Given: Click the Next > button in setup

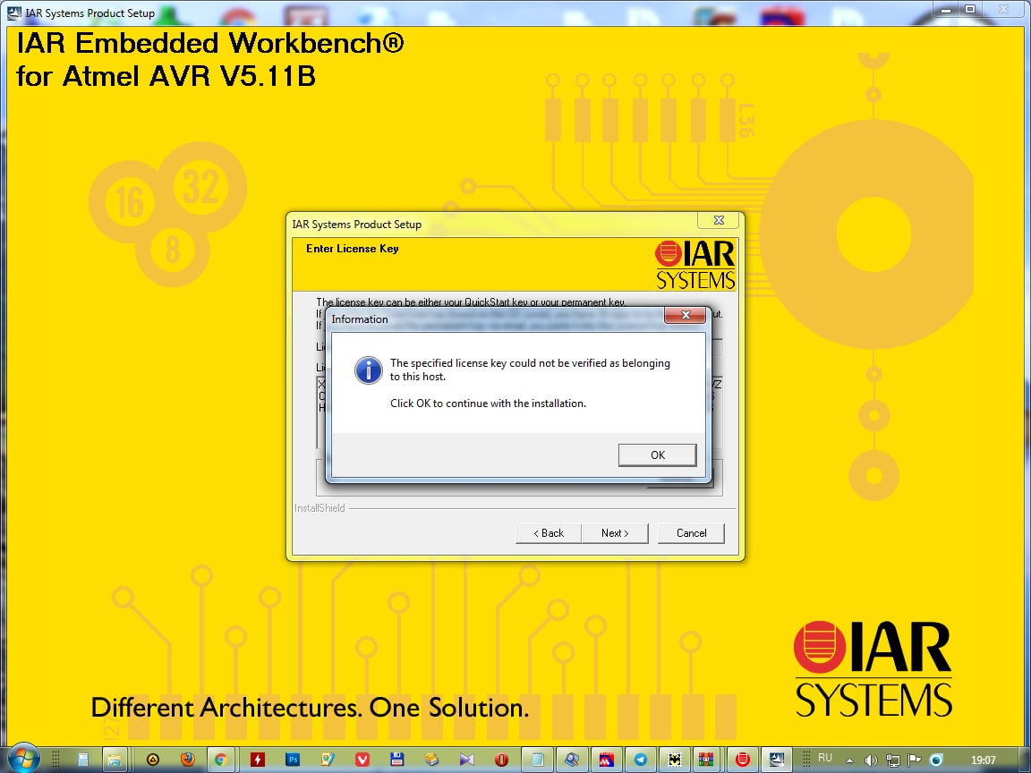Looking at the screenshot, I should (x=615, y=533).
